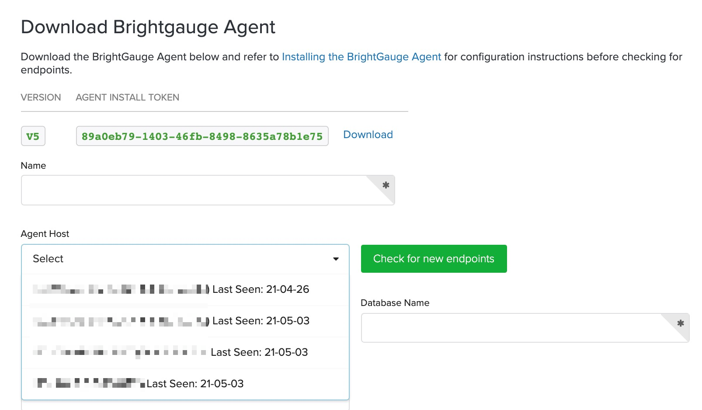Click the Name field label
This screenshot has height=410, width=702.
(x=33, y=166)
